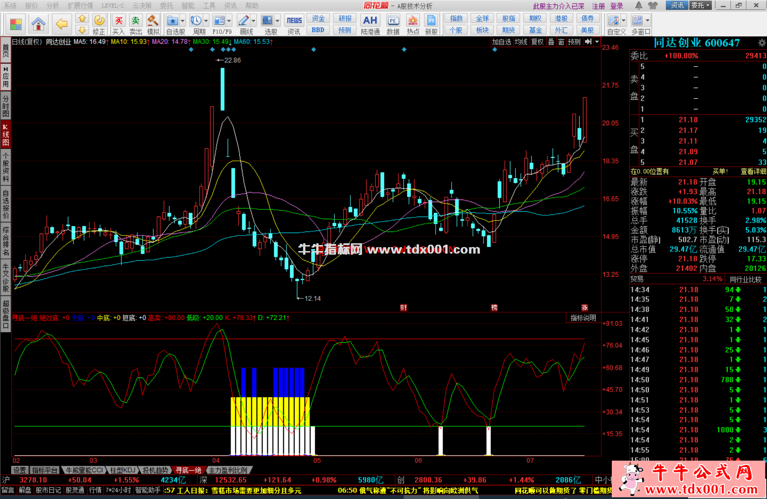Viewport: 767px width, 499px height.
Task: Open the 云决策 menu
Action: pyautogui.click(x=142, y=5)
